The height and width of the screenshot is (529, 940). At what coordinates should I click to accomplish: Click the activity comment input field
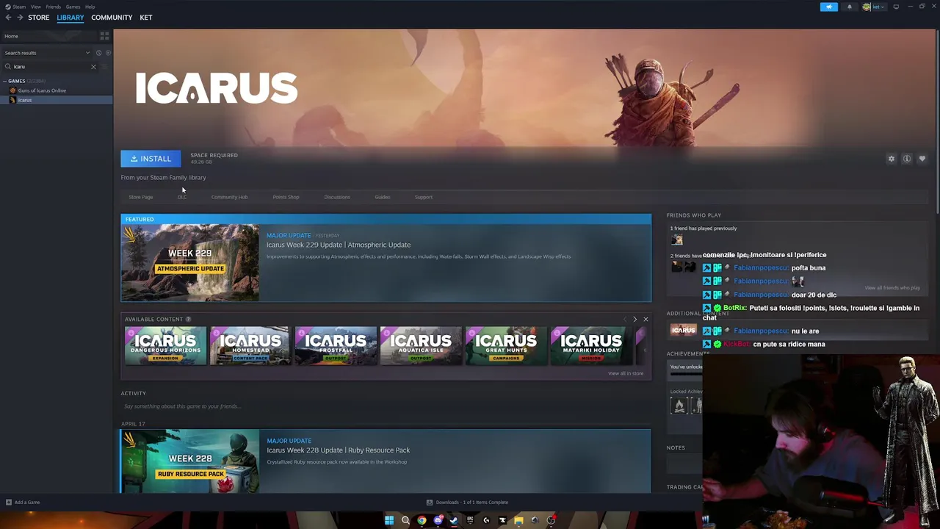point(386,406)
